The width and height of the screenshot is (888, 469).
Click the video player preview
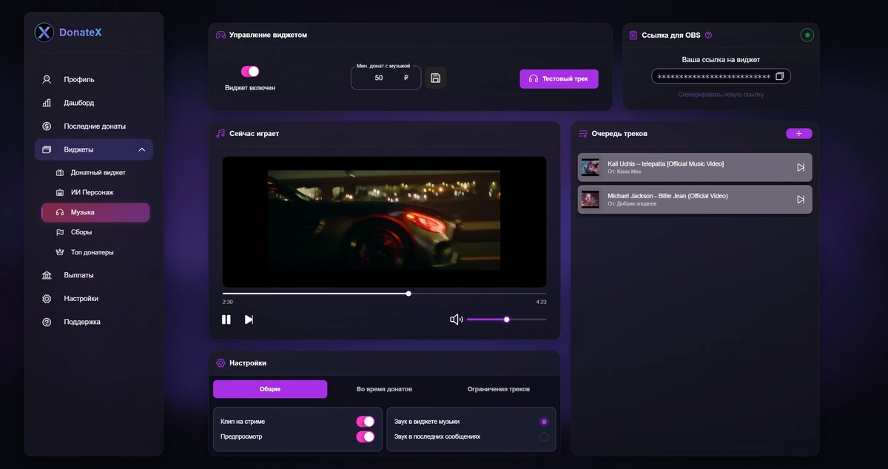point(385,221)
